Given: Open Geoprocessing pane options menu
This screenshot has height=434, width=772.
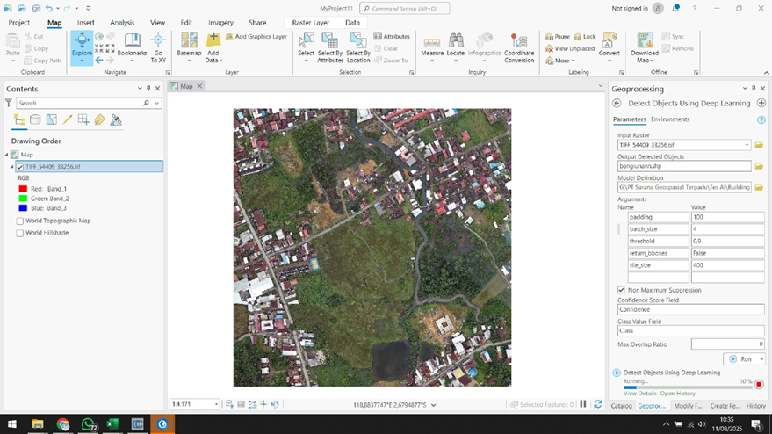Looking at the screenshot, I should coord(745,88).
